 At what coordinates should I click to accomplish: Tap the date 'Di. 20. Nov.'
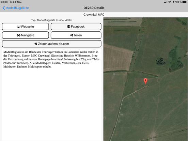pyautogui.click(x=16, y=2)
